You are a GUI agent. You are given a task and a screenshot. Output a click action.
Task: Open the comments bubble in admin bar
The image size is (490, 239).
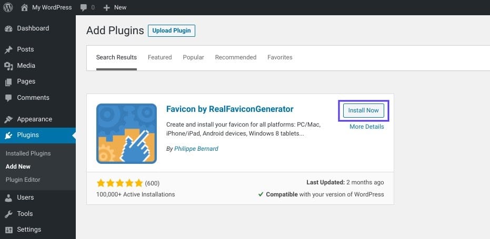(84, 7)
